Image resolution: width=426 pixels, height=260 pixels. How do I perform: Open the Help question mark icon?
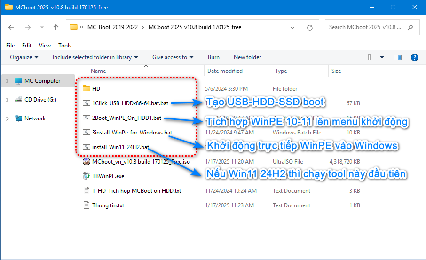click(x=414, y=57)
